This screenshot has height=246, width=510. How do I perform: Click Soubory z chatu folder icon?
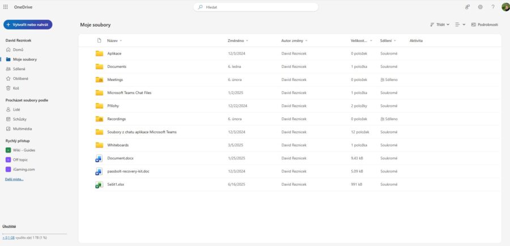99,132
